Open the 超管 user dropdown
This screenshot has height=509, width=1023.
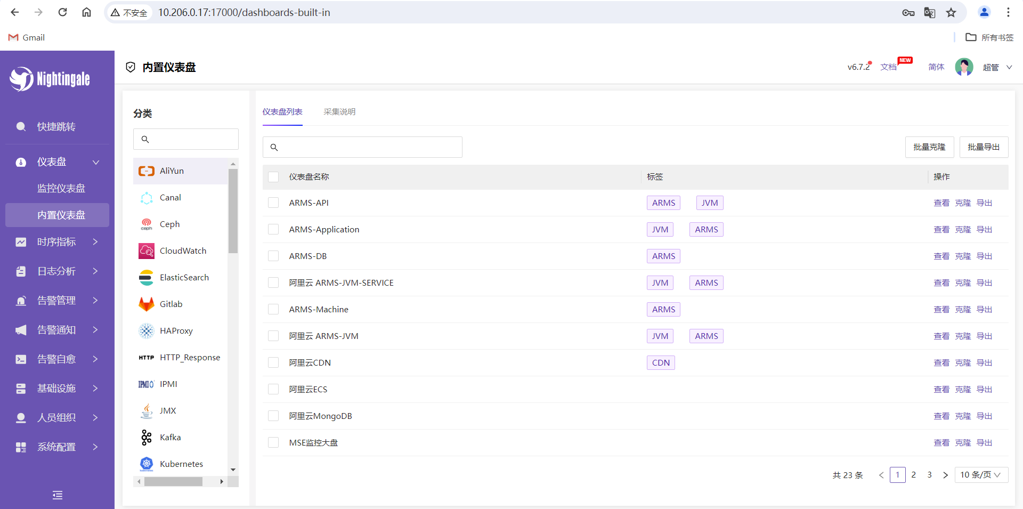click(x=997, y=67)
